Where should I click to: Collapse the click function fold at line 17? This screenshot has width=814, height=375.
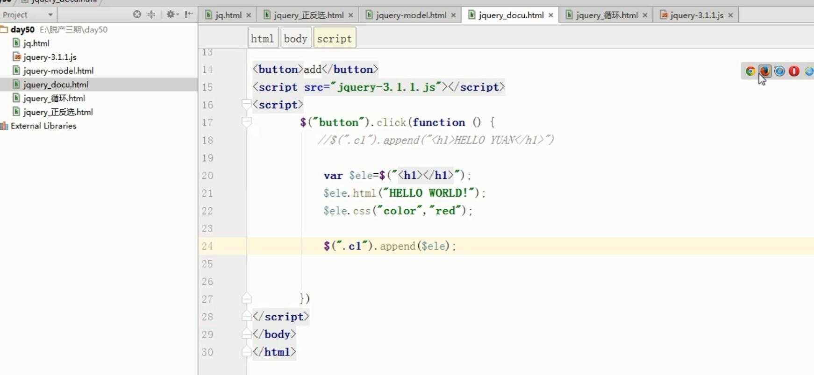[x=247, y=122]
